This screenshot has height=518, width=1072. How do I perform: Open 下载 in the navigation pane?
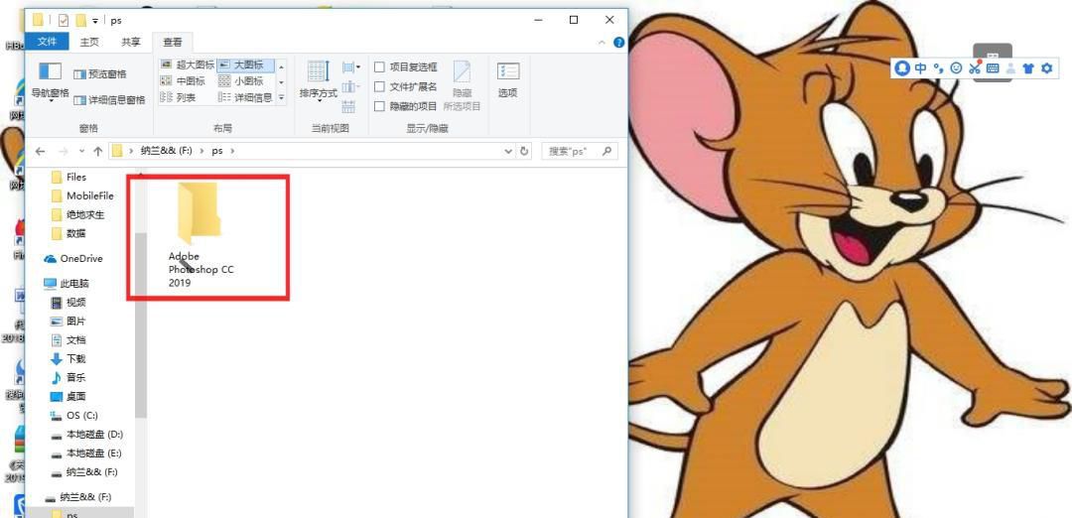(68, 359)
